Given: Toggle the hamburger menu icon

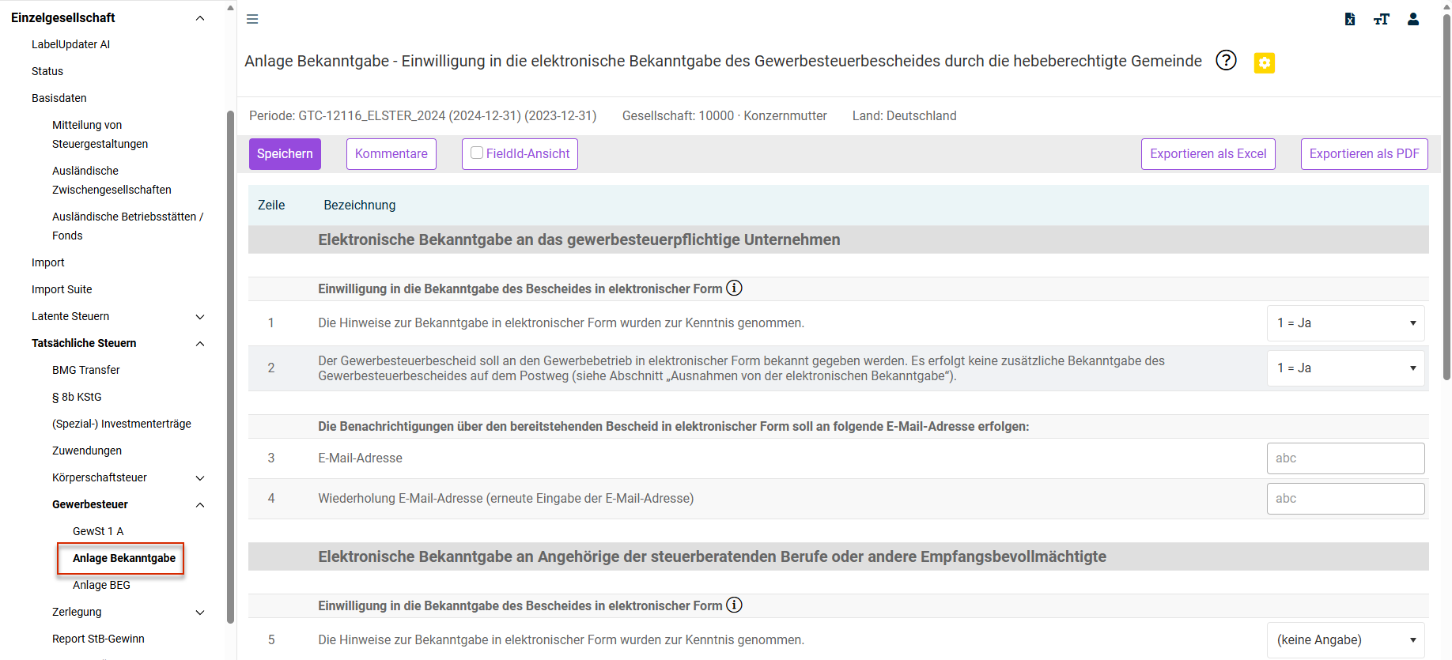Looking at the screenshot, I should tap(252, 19).
